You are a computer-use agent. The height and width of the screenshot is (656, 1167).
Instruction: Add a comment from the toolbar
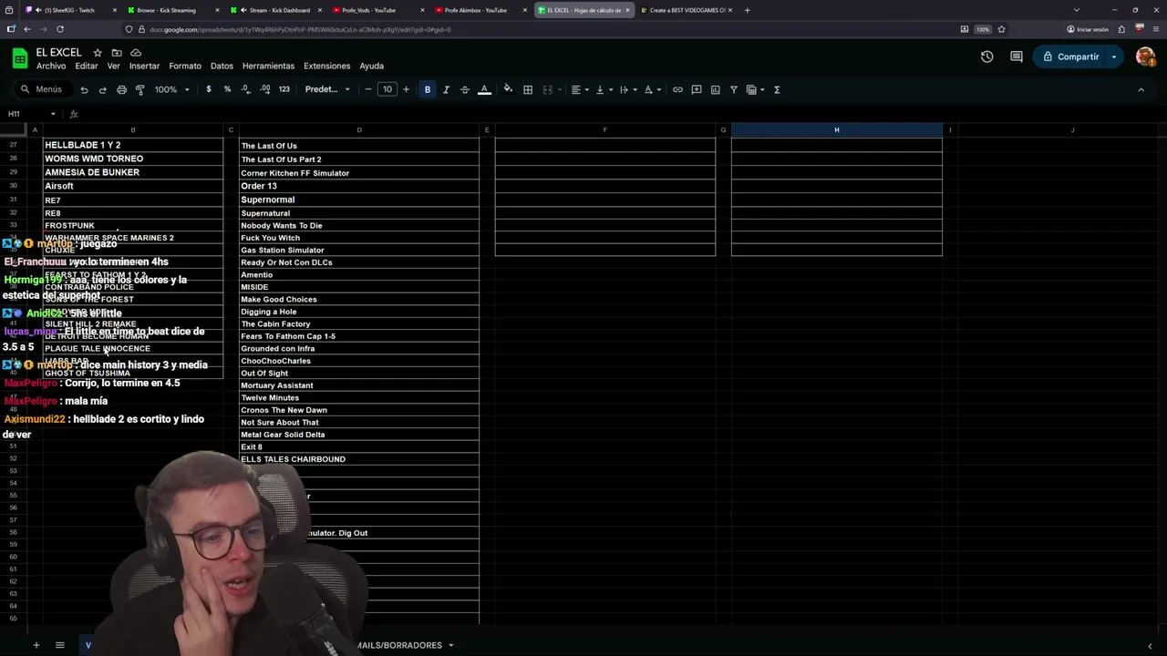697,89
